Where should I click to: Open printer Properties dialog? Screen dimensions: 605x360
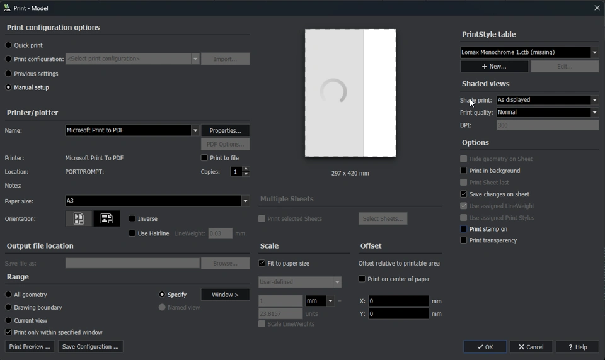tap(225, 130)
